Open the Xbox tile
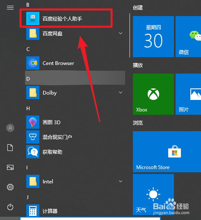This screenshot has width=201, height=220. (153, 94)
